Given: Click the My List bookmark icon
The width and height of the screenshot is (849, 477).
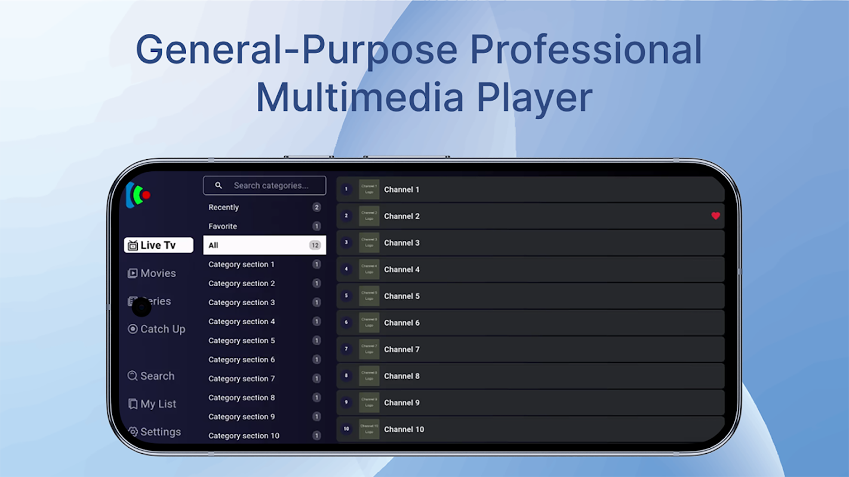Looking at the screenshot, I should 133,404.
